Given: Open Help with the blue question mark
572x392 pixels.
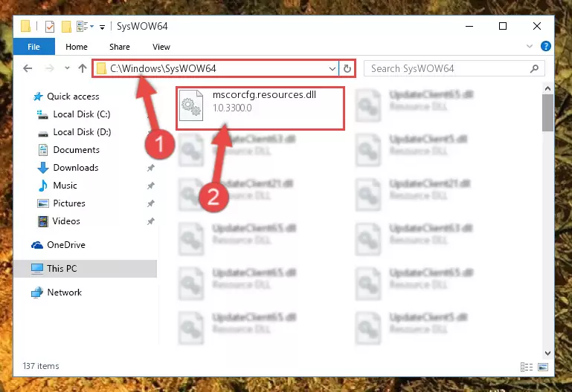Looking at the screenshot, I should point(546,46).
